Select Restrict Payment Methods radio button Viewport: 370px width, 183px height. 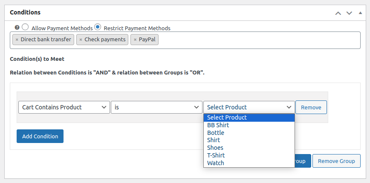(98, 27)
